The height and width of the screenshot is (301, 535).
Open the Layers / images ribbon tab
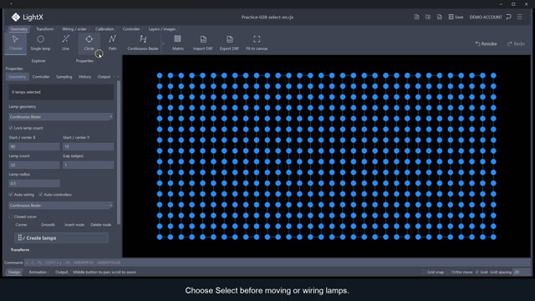161,29
